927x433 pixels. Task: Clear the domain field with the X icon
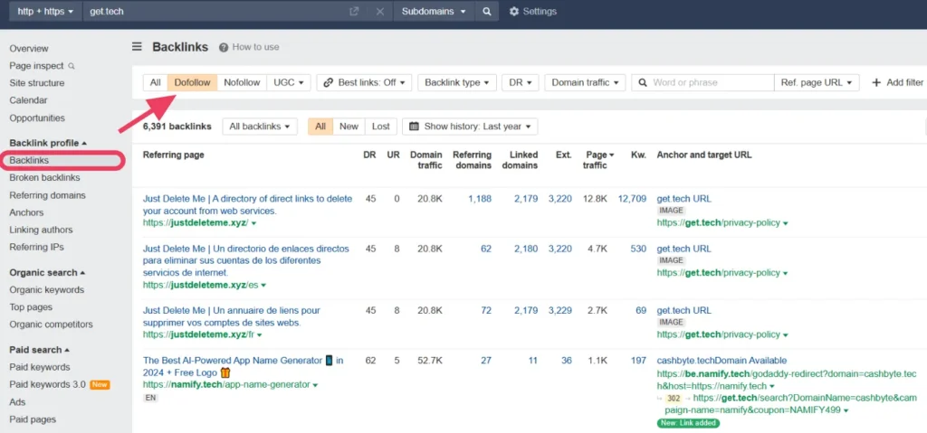pos(380,11)
